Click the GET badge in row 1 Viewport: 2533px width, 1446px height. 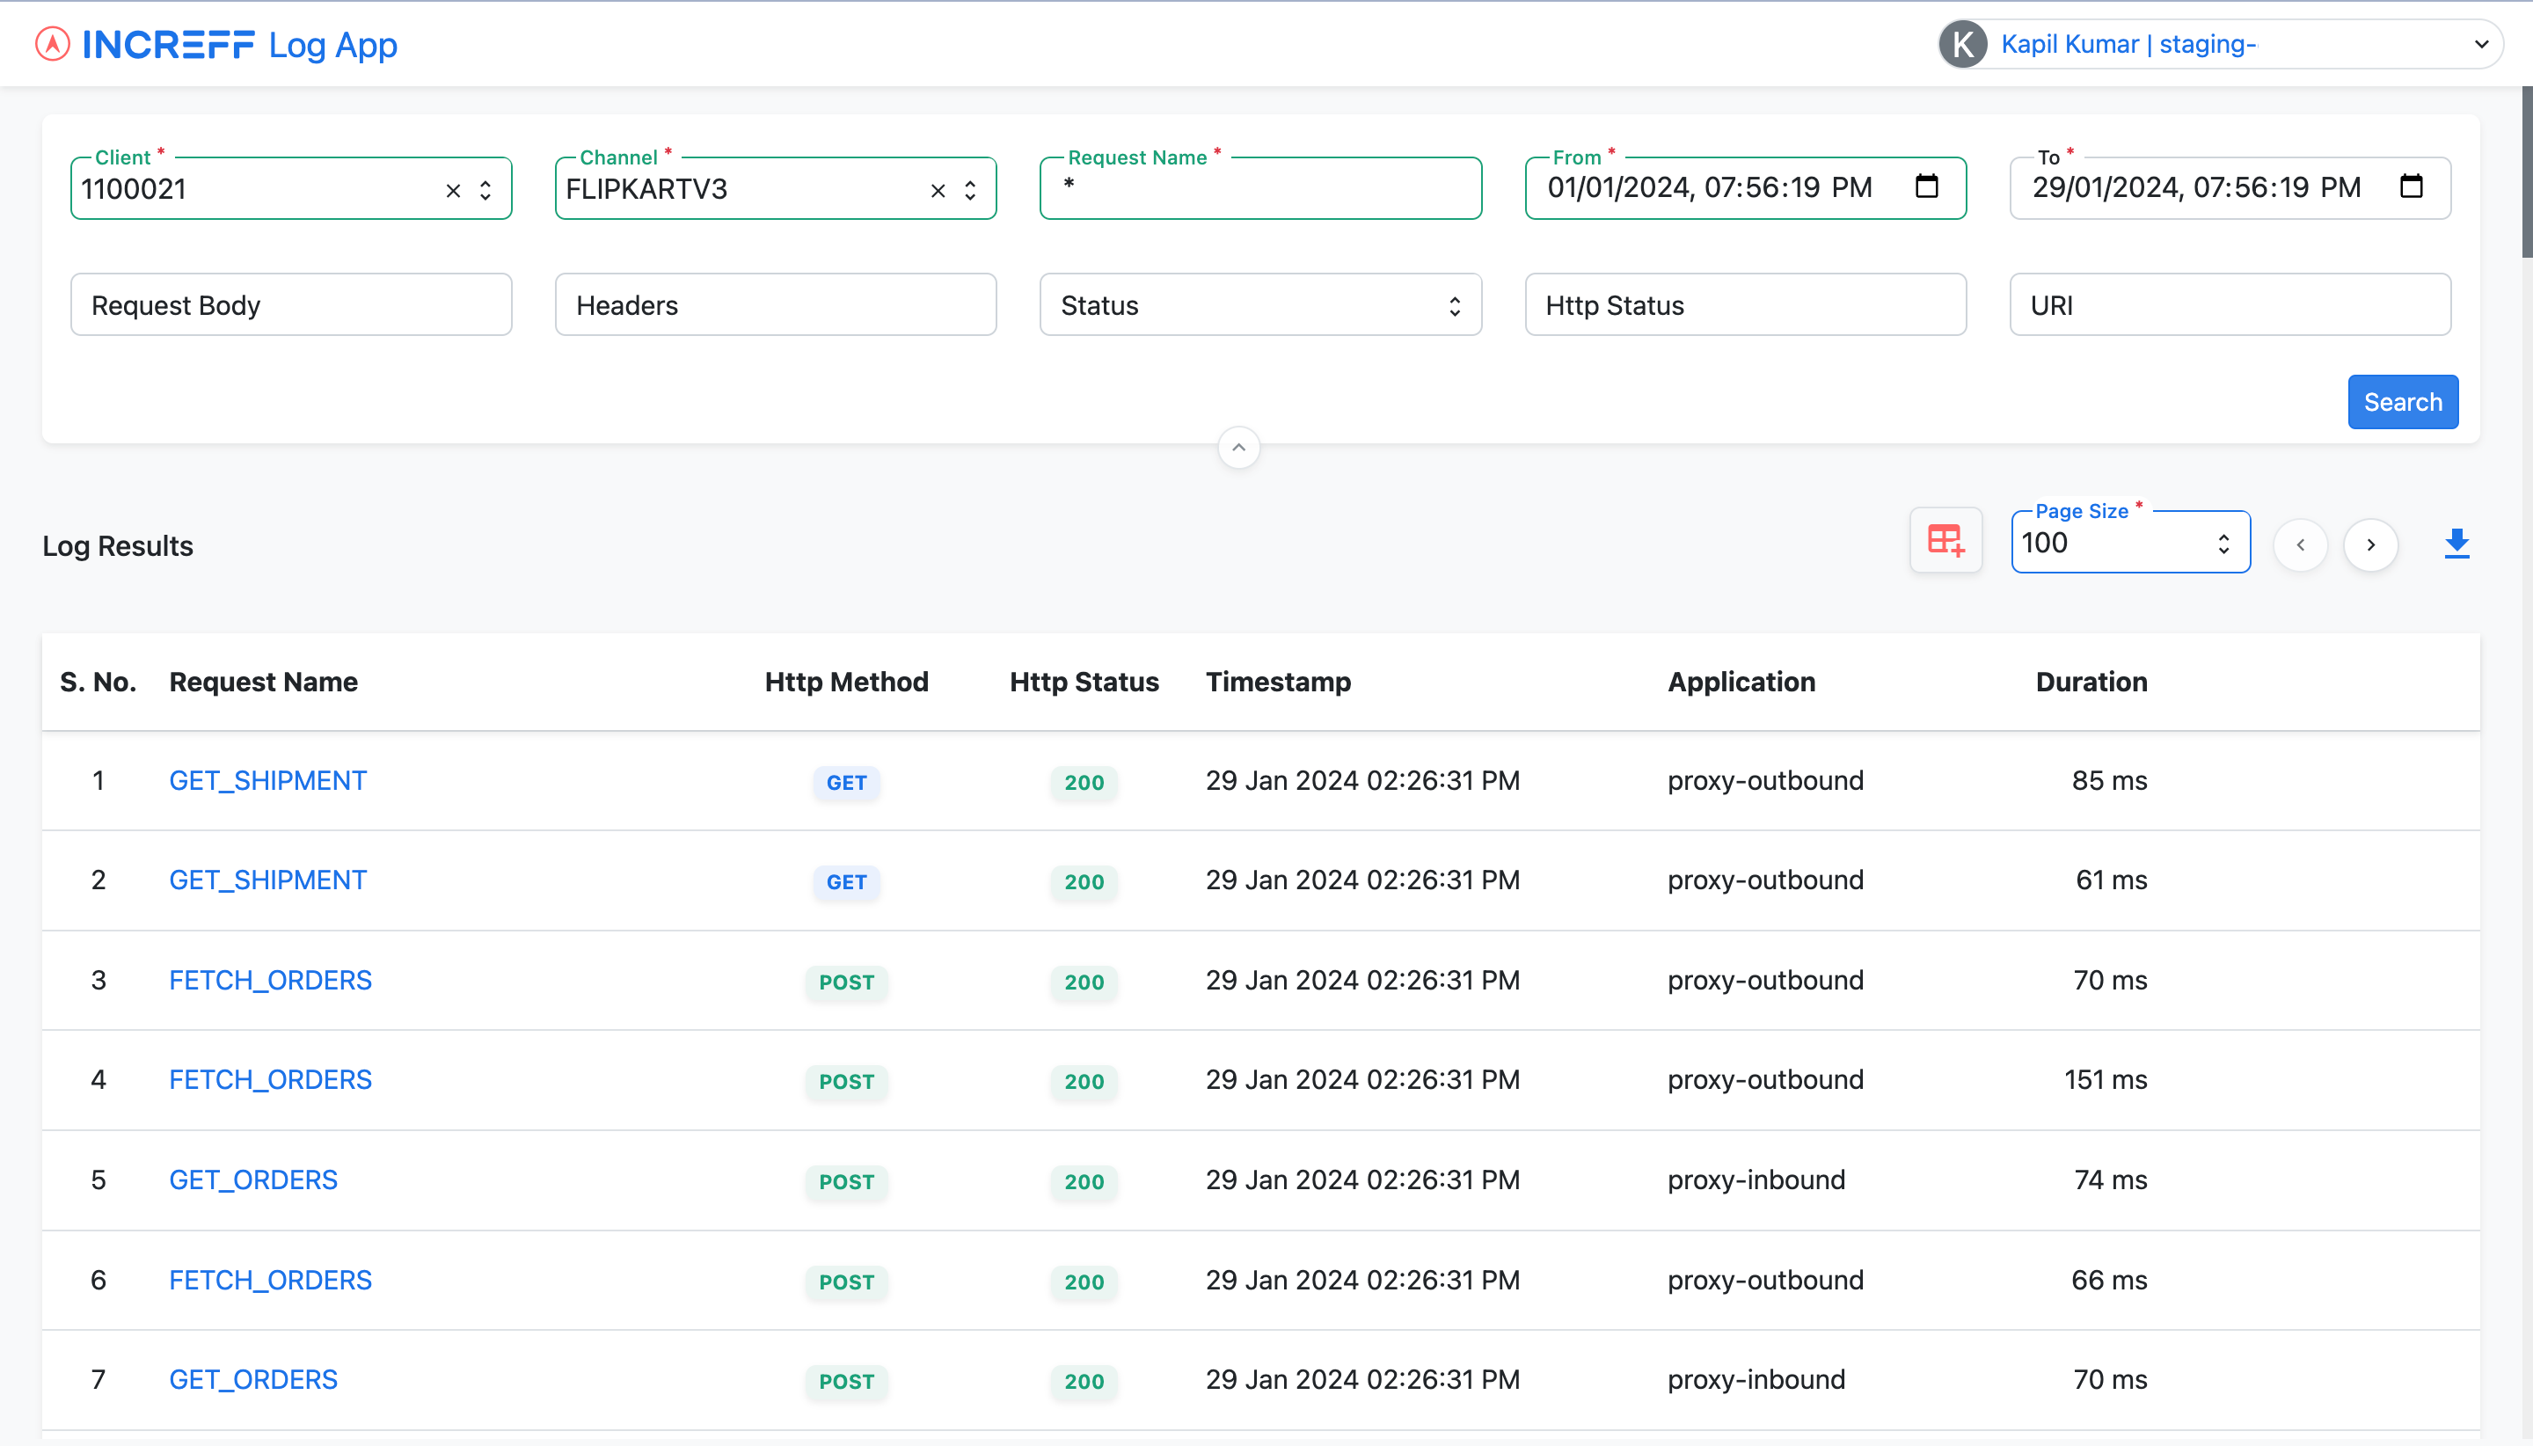point(846,783)
